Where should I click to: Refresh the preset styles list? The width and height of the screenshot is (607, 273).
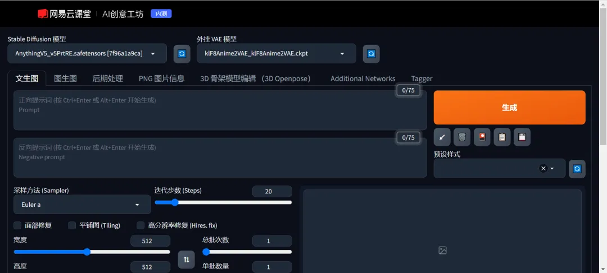pyautogui.click(x=577, y=169)
